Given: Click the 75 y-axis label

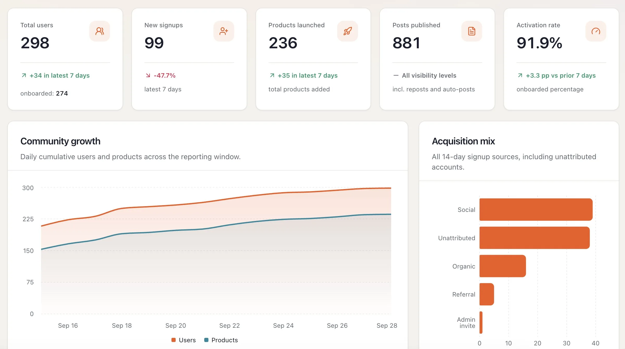Looking at the screenshot, I should (x=30, y=282).
